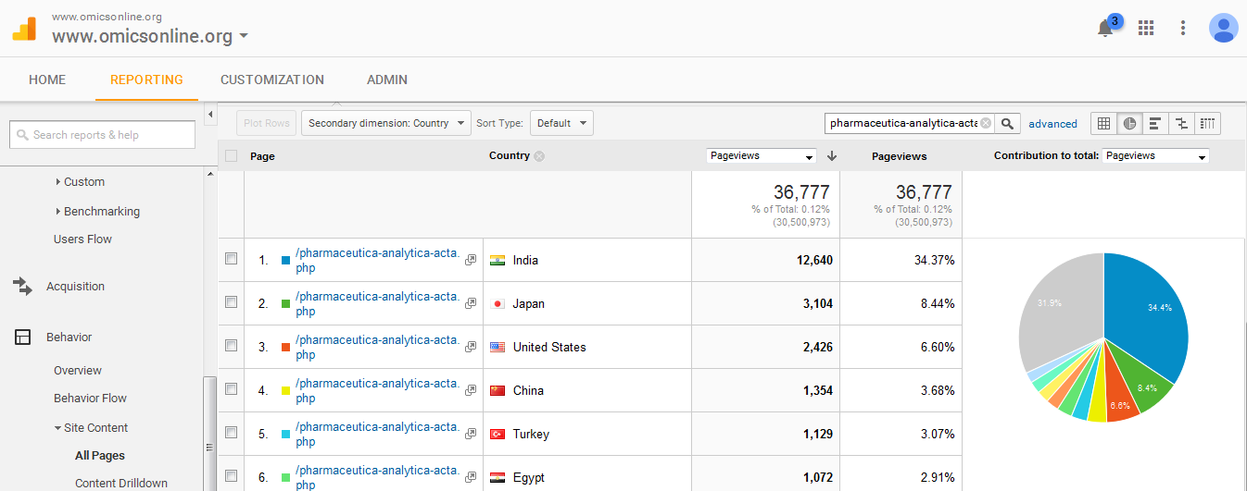Tick the China row checkbox

(231, 389)
